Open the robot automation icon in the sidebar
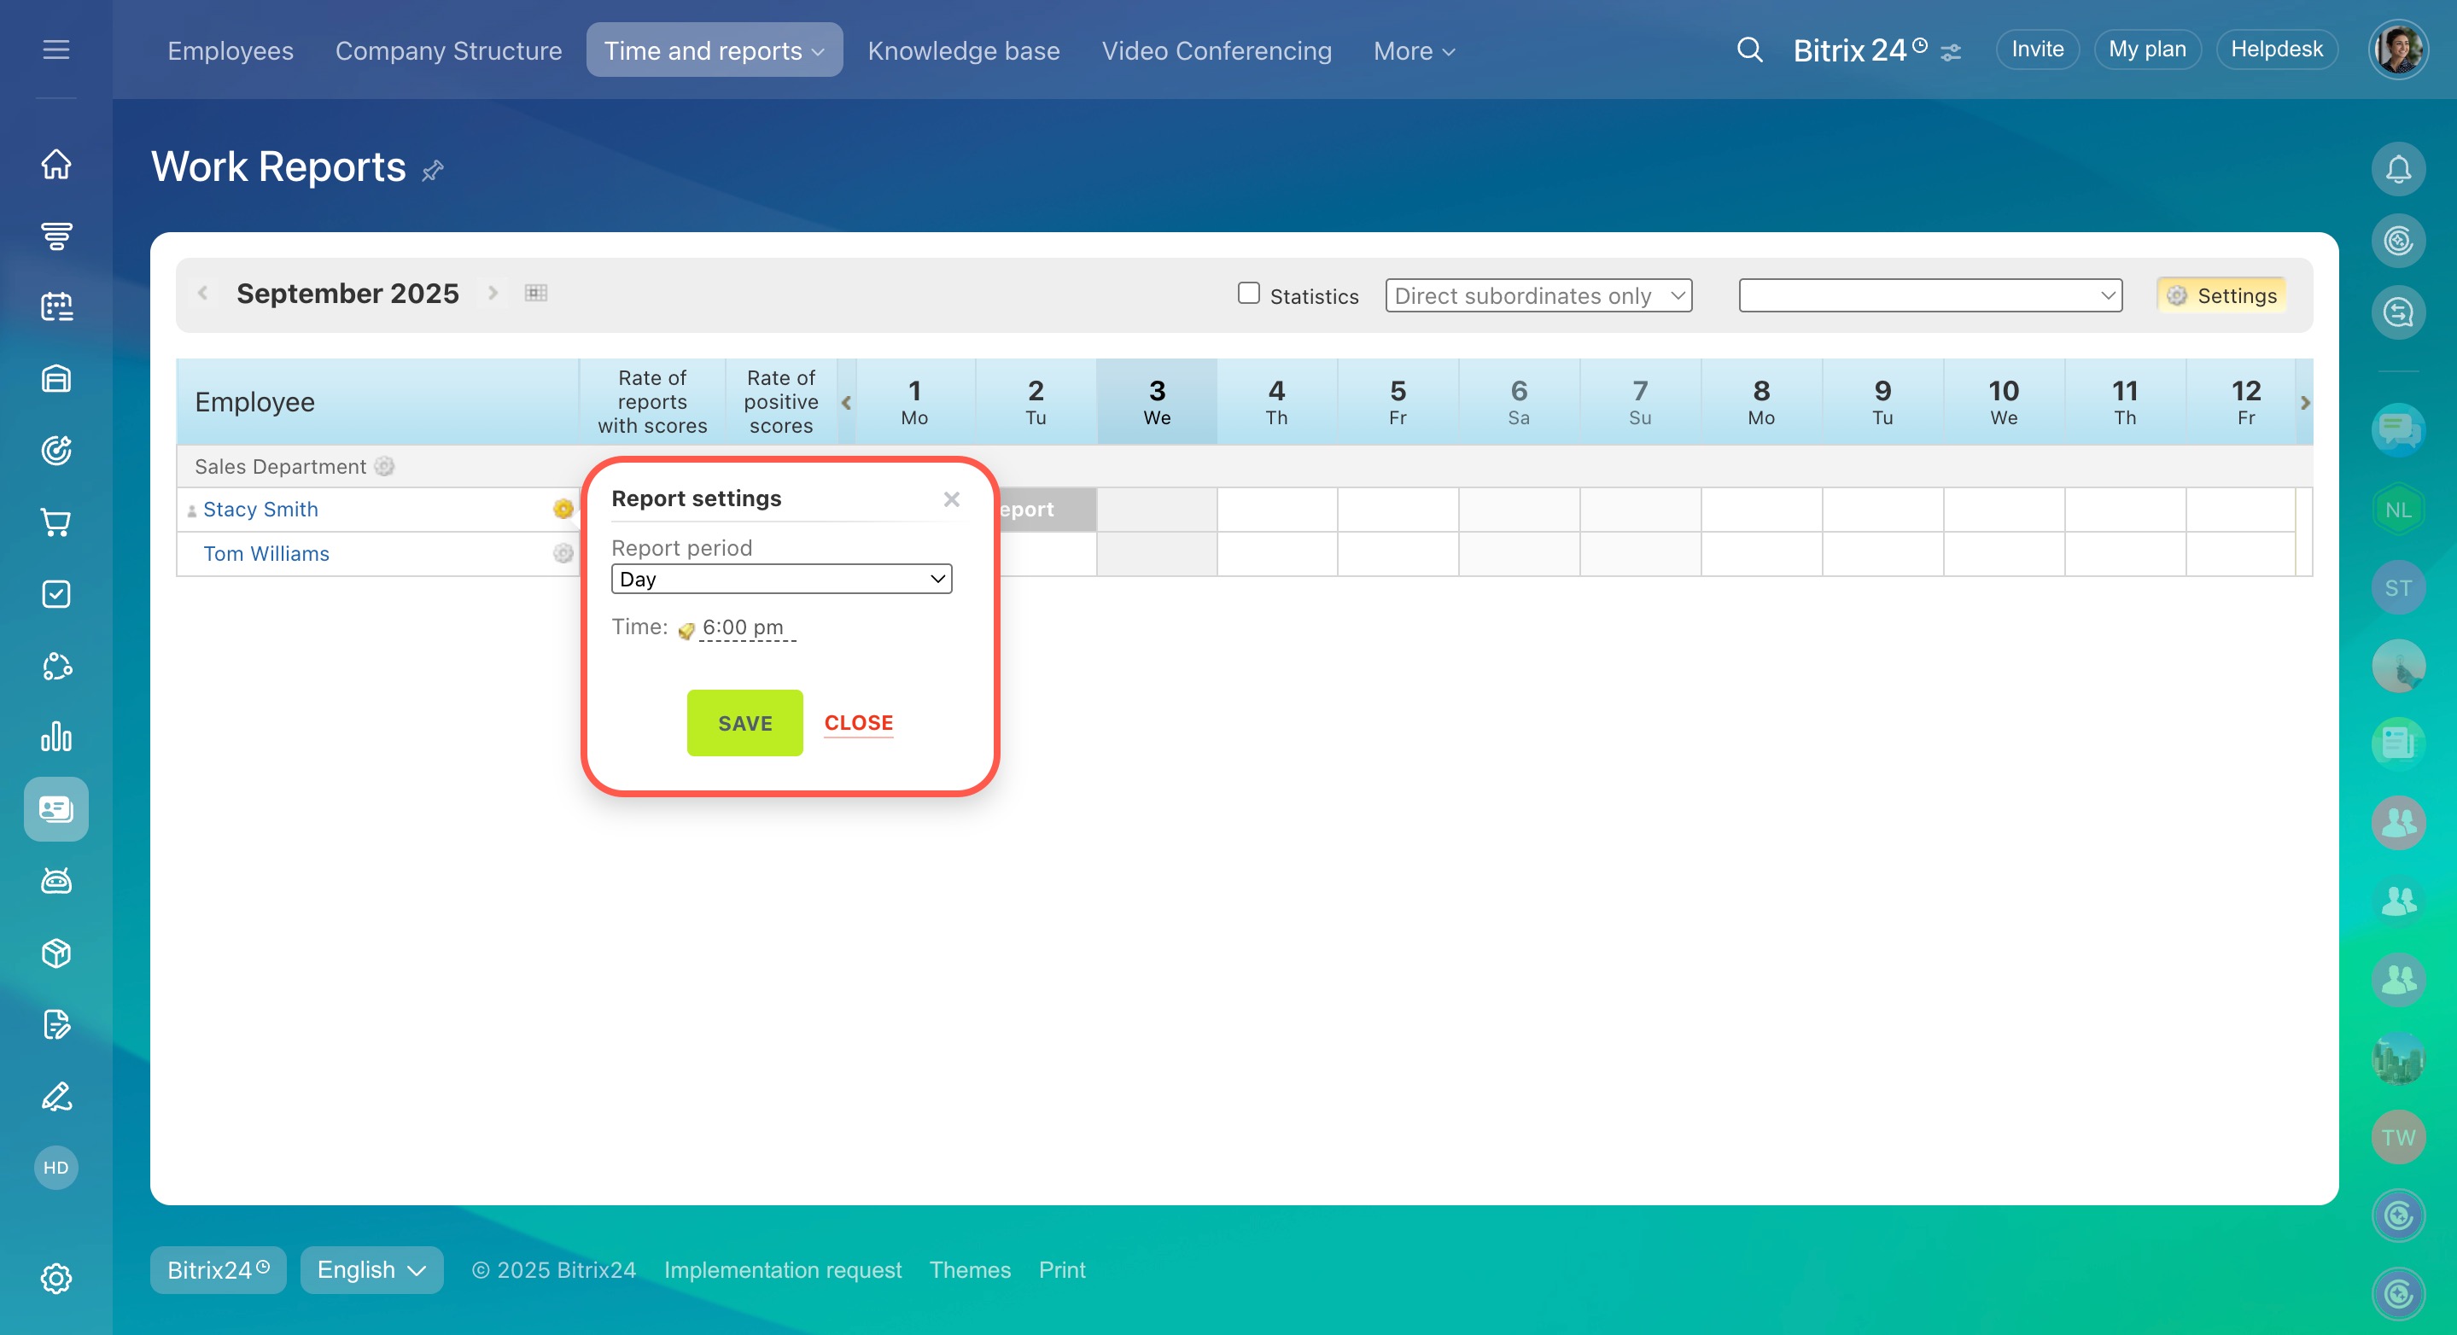This screenshot has height=1335, width=2457. (56, 881)
